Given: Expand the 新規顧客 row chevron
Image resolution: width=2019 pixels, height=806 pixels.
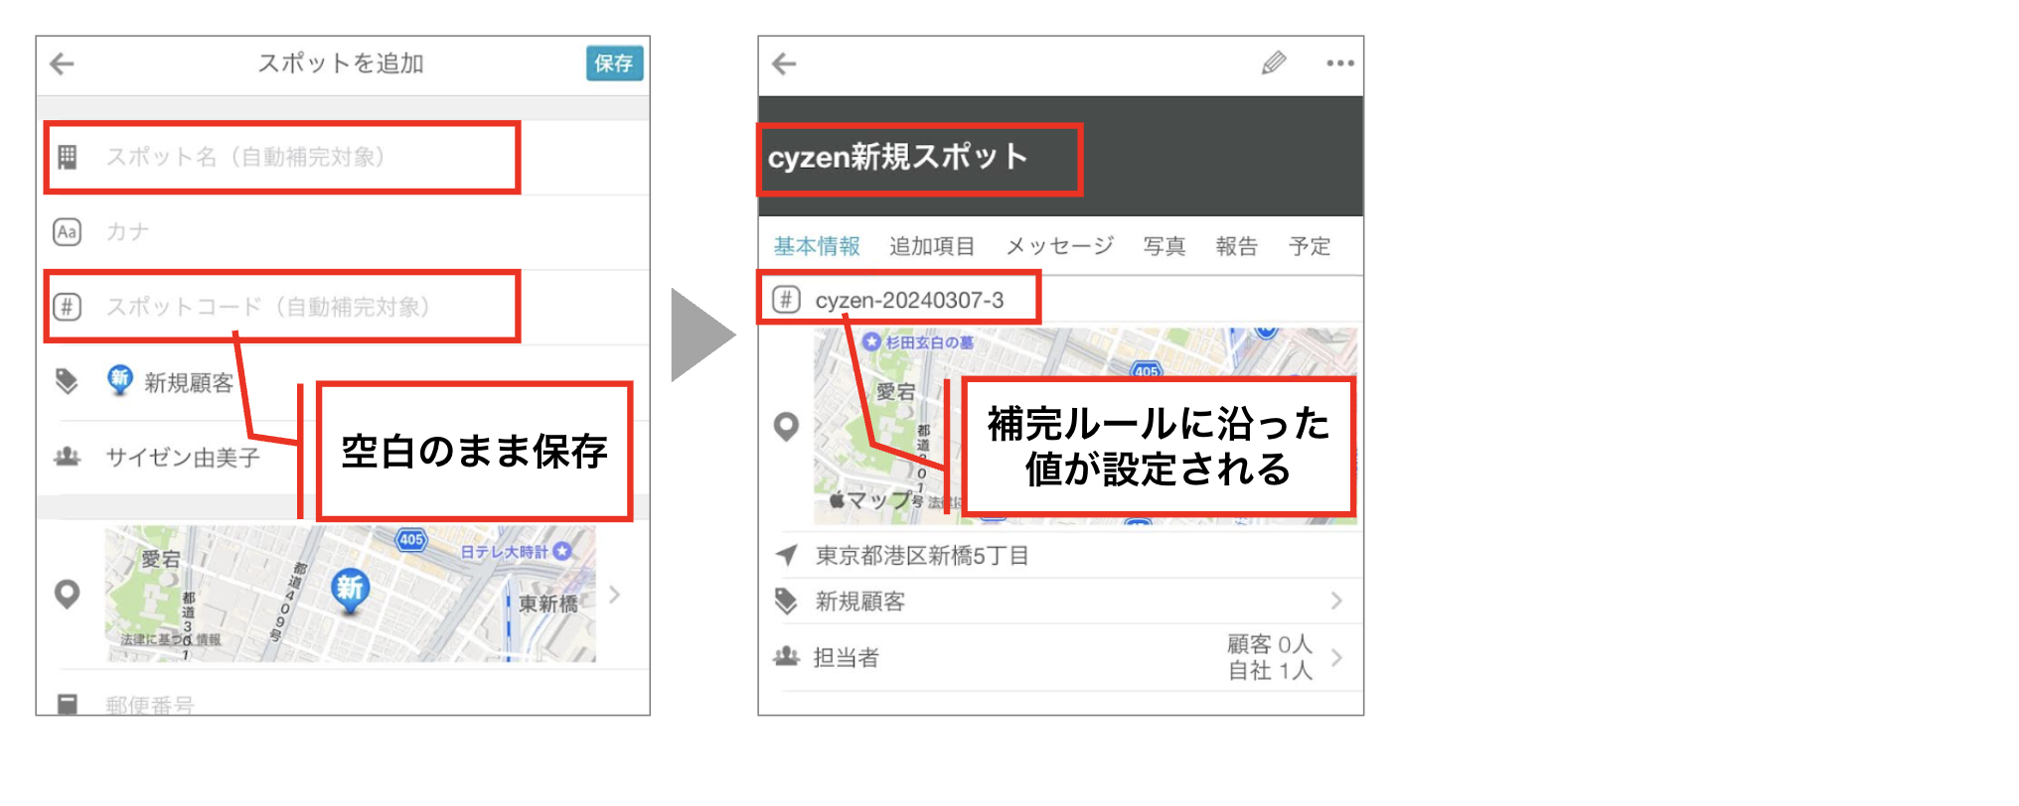Looking at the screenshot, I should click(1336, 601).
